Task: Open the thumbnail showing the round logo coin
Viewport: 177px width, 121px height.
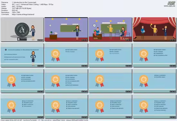Action: (22, 29)
